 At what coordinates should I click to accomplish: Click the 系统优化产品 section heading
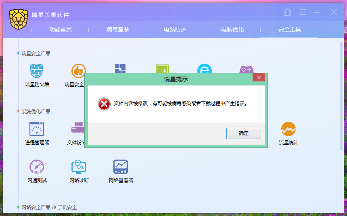pyautogui.click(x=36, y=112)
